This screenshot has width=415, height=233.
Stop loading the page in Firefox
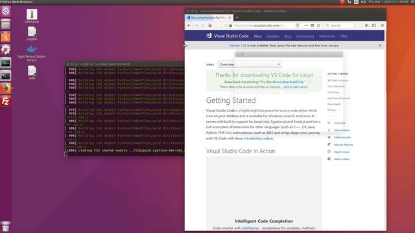pyautogui.click(x=203, y=25)
